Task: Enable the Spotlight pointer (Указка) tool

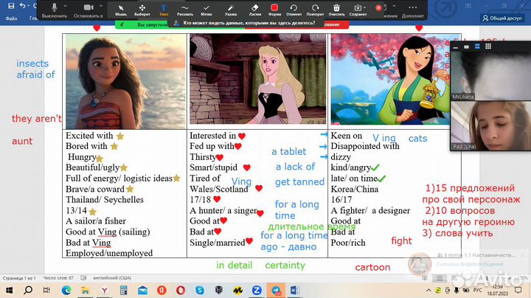Action: [231, 10]
